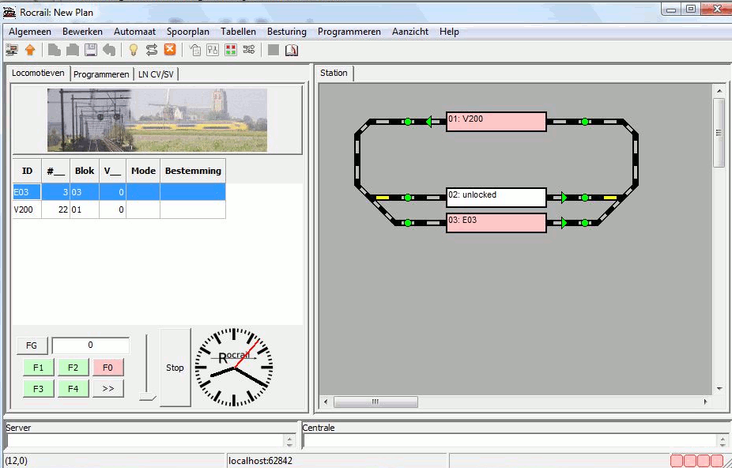Viewport: 732px width, 468px height.
Task: Switch to the Programmeren tab
Action: coord(101,74)
